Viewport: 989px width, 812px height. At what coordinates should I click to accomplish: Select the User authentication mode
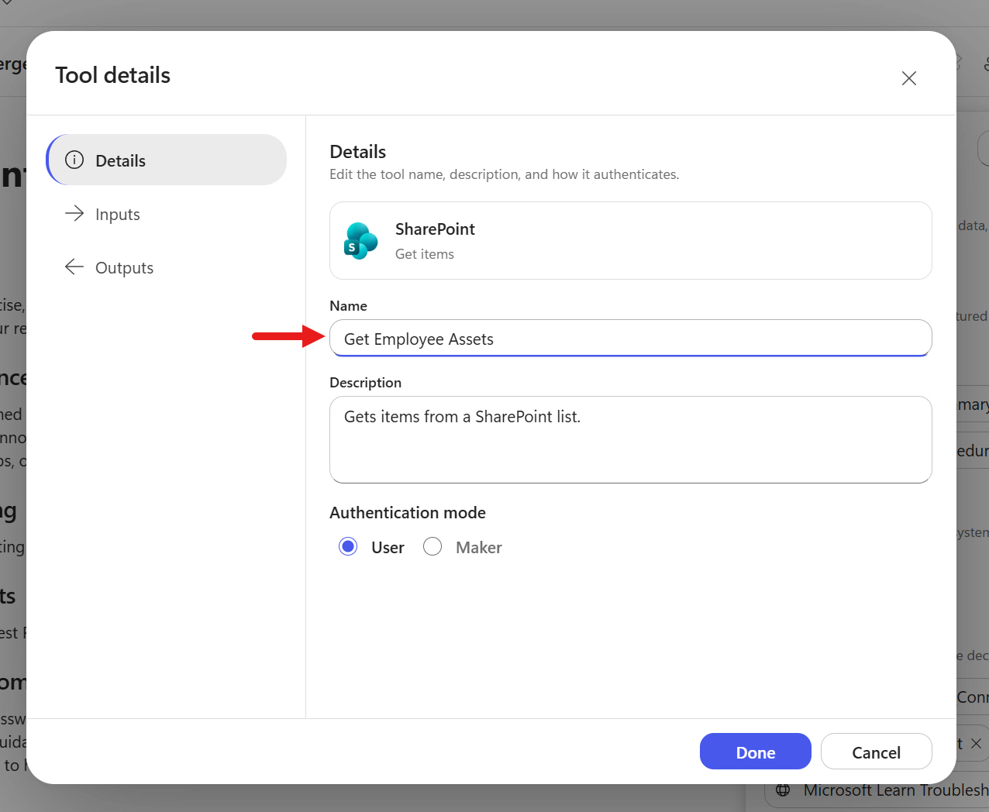coord(348,547)
